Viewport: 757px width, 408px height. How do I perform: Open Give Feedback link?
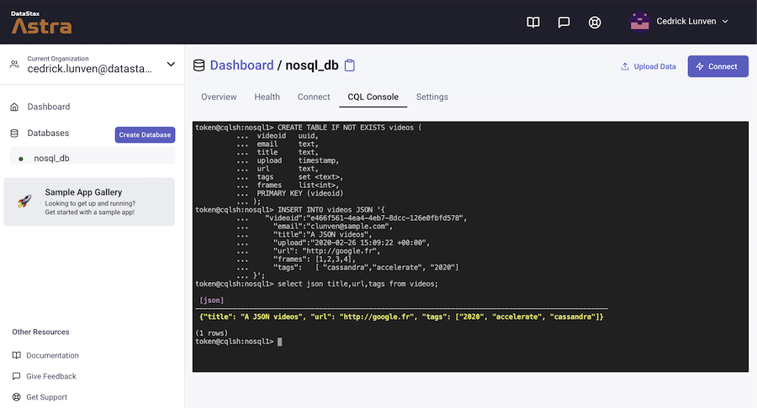click(51, 376)
